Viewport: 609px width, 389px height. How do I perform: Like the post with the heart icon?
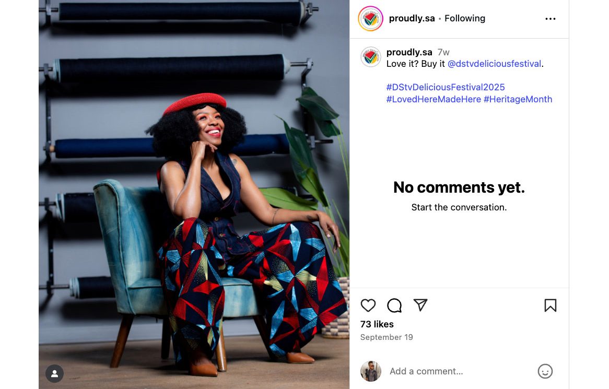(368, 305)
